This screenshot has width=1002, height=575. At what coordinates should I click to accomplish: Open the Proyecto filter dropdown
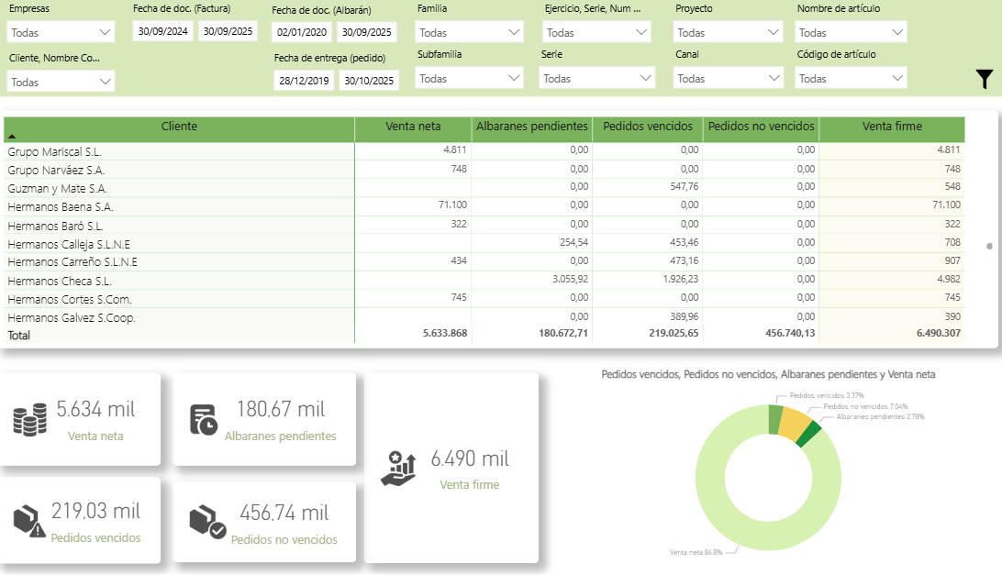(x=729, y=33)
